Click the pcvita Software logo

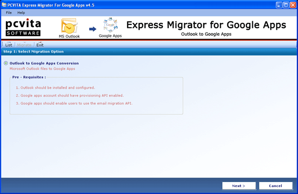click(23, 27)
